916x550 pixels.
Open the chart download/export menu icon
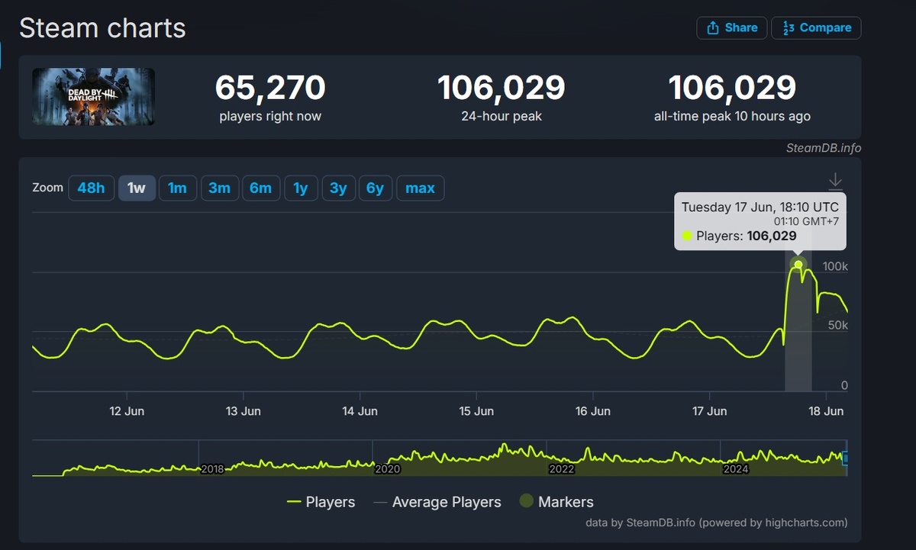point(835,181)
